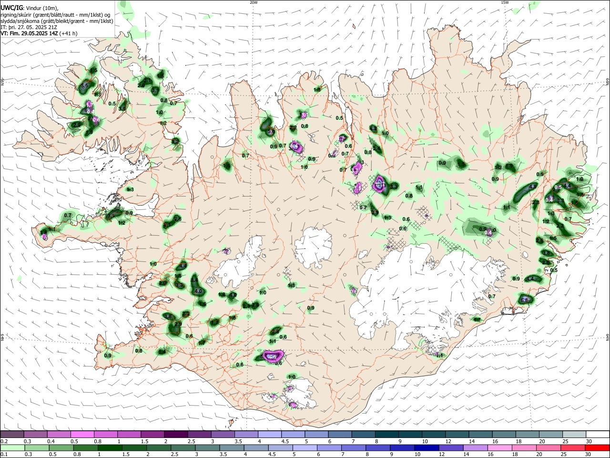Image resolution: width=610 pixels, height=458 pixels.
Task: Click the pale green rain swatch between 0.1 and 0.3
Action: [x=12, y=448]
